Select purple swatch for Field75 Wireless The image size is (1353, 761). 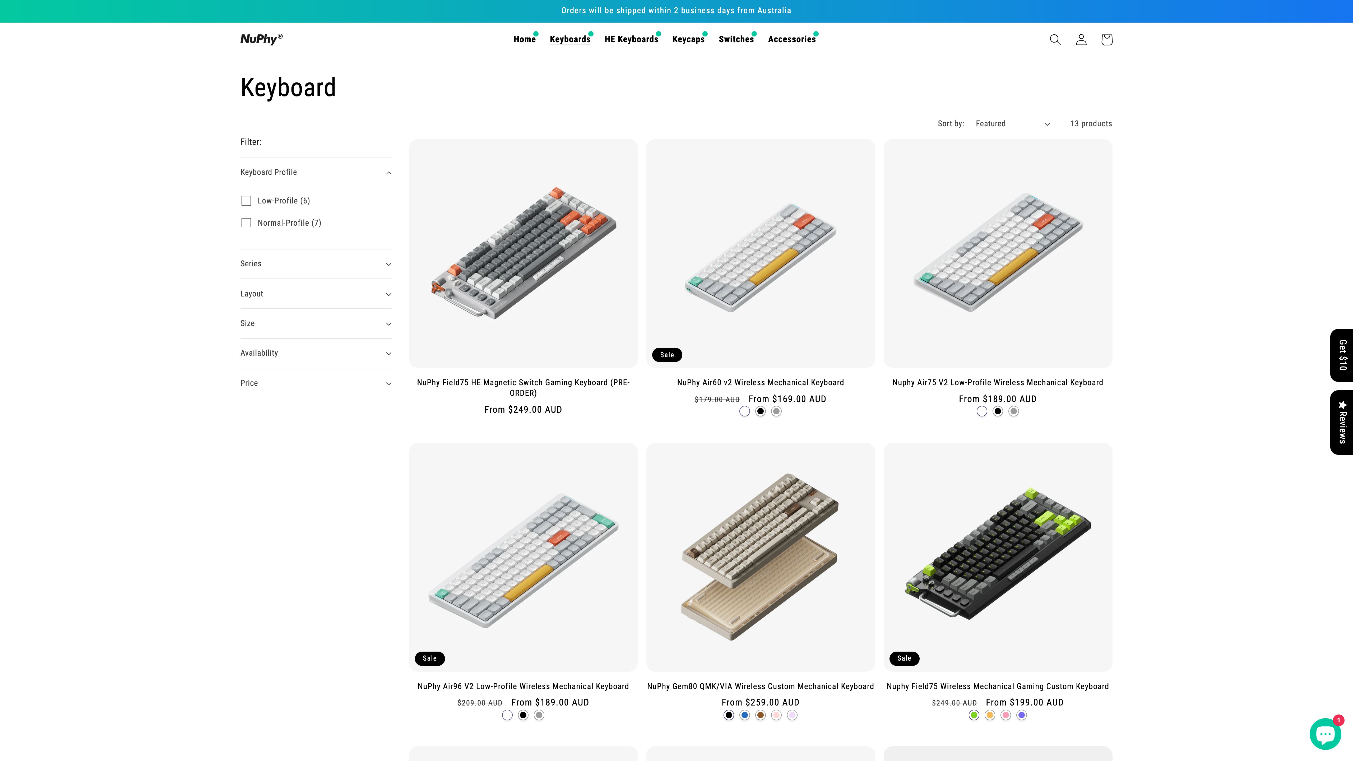click(x=1022, y=715)
